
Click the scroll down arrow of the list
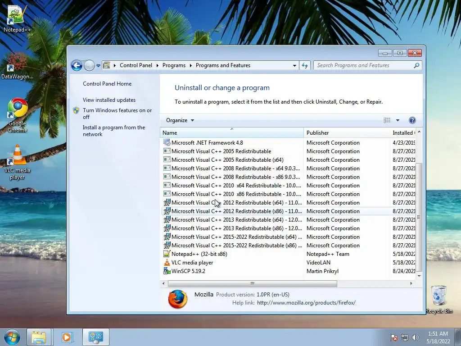pyautogui.click(x=419, y=276)
